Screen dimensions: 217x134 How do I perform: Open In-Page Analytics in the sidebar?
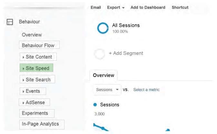coord(42,124)
